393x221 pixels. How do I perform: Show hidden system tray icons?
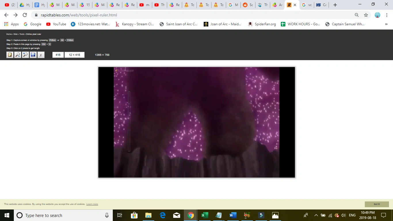pyautogui.click(x=316, y=215)
